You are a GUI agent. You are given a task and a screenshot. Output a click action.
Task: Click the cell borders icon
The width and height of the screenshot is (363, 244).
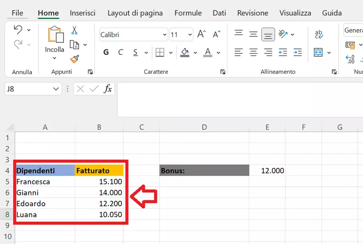pyautogui.click(x=160, y=52)
